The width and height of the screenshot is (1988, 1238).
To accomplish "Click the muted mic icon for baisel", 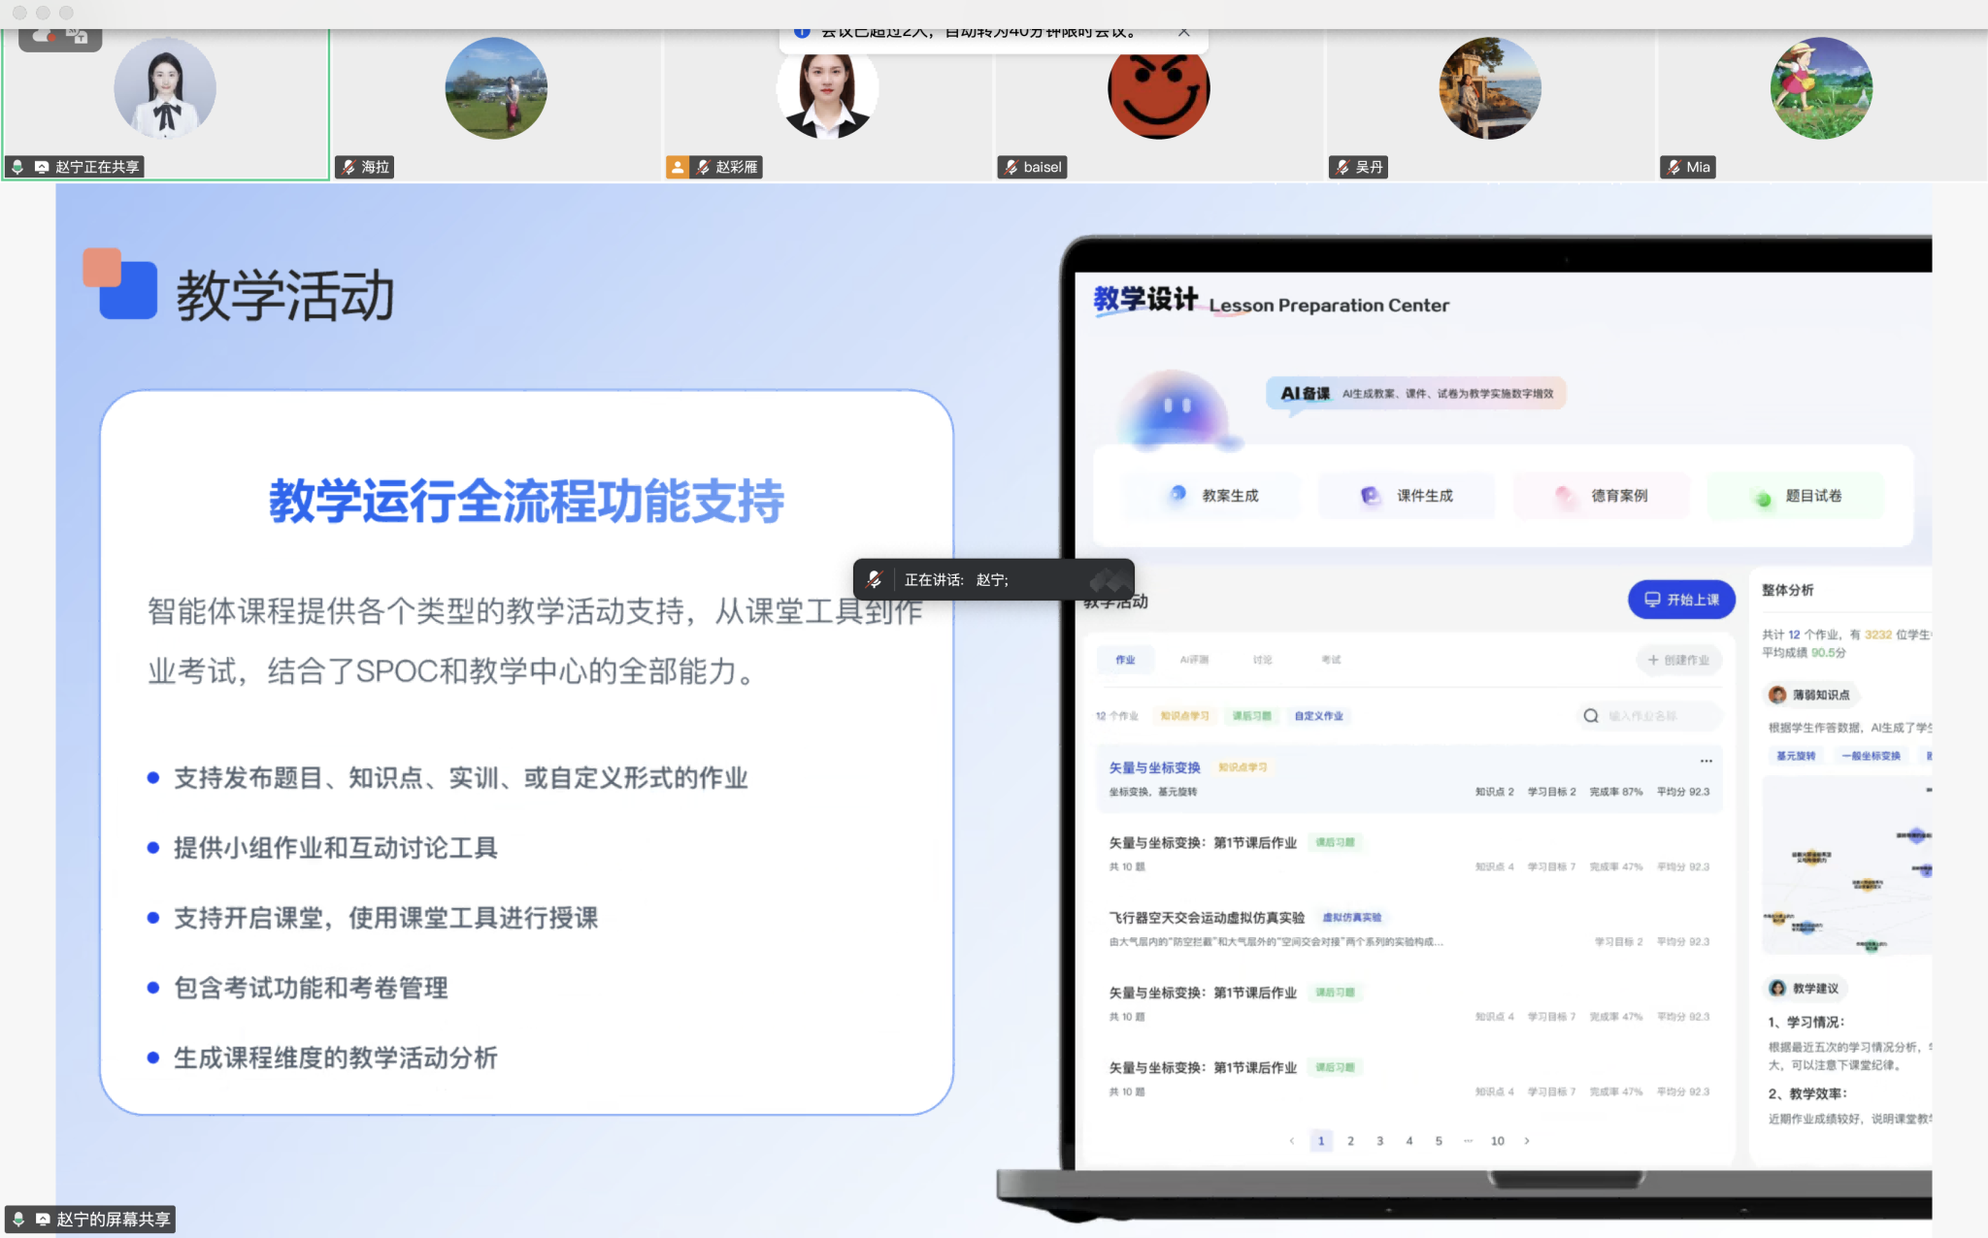I will point(1011,167).
